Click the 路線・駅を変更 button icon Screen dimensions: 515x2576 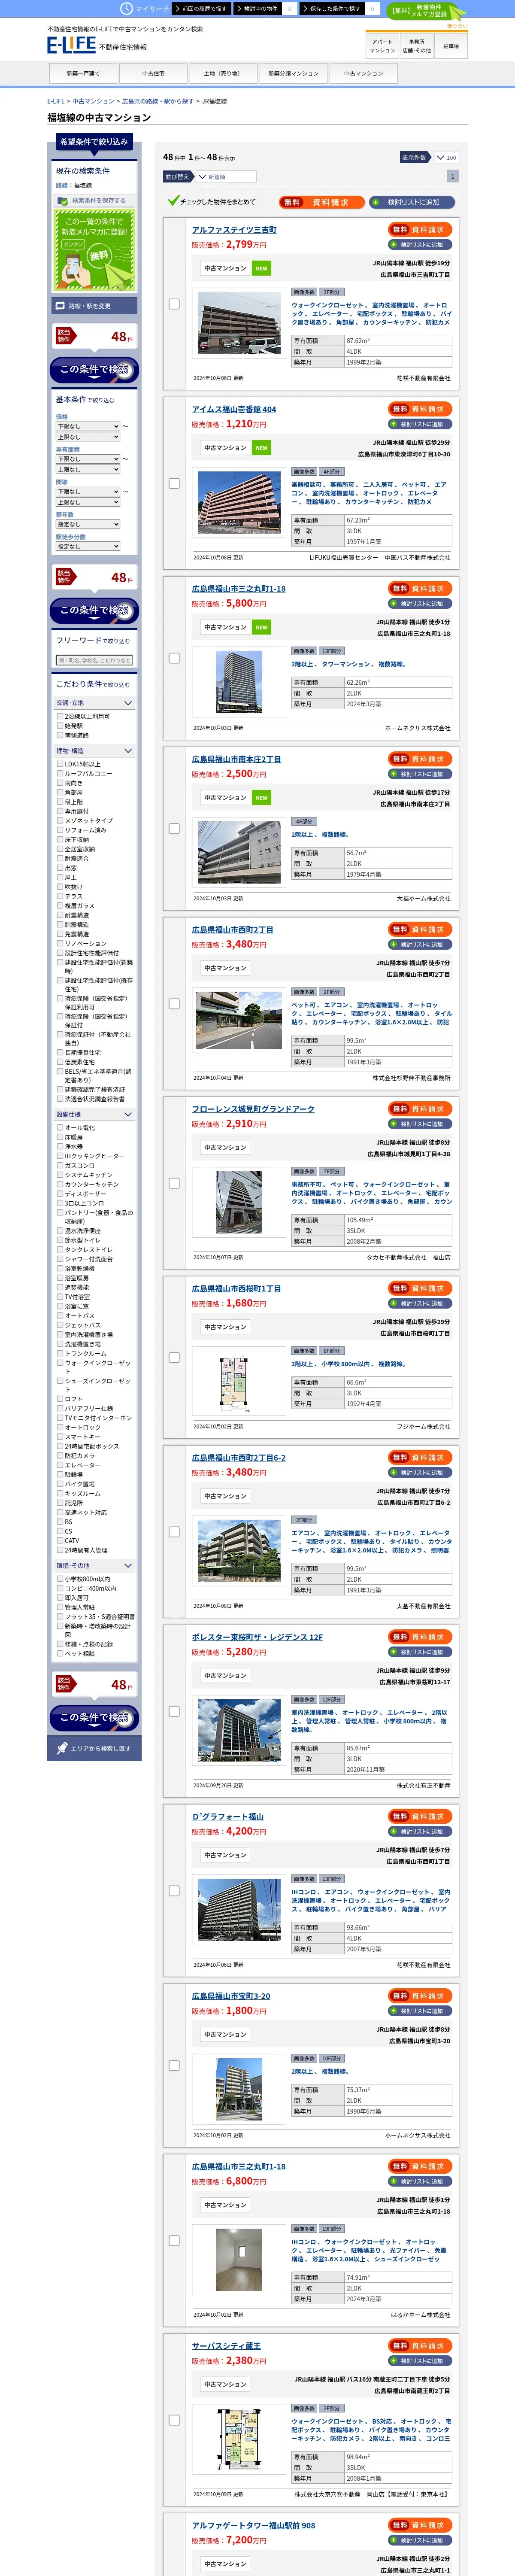click(93, 306)
